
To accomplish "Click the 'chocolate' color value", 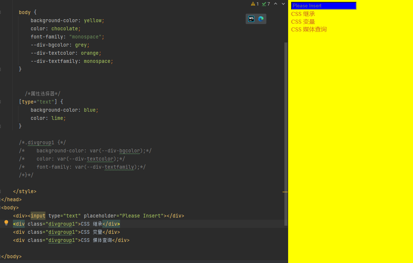I will tap(65, 29).
